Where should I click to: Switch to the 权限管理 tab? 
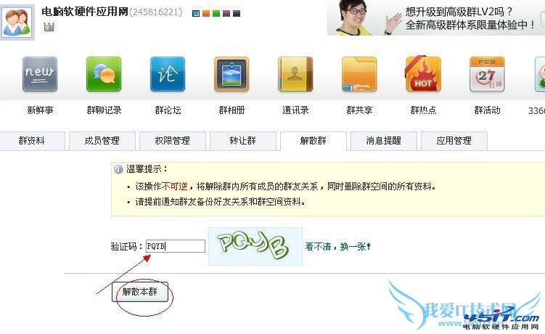pos(173,141)
